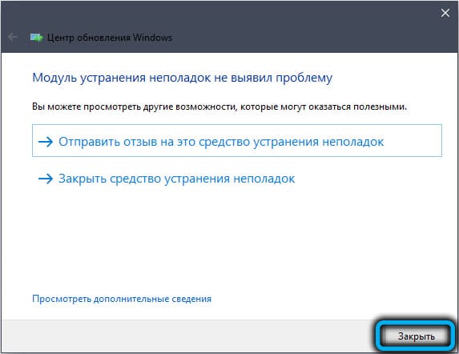Viewport: 459px width, 354px height.
Task: Click the word полезными in the description
Action: pos(380,107)
